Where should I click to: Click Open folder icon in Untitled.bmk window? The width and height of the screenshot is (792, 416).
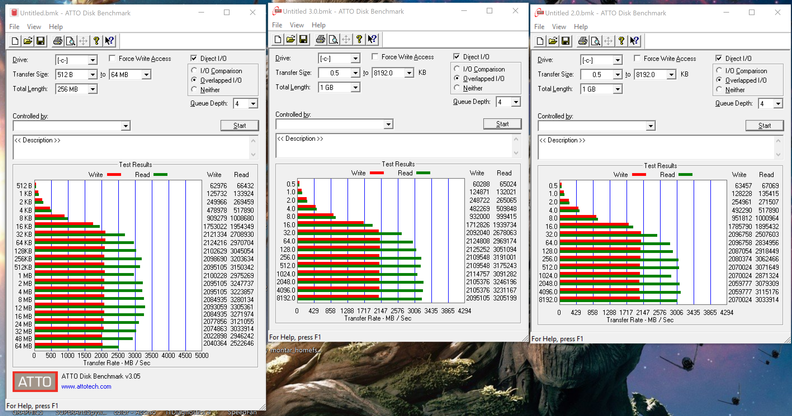(x=28, y=41)
